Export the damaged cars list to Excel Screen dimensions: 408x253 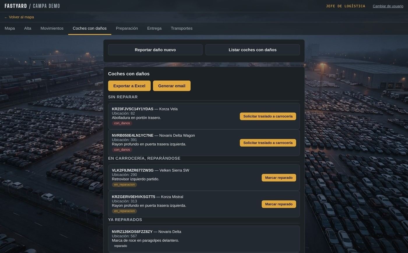(x=129, y=86)
